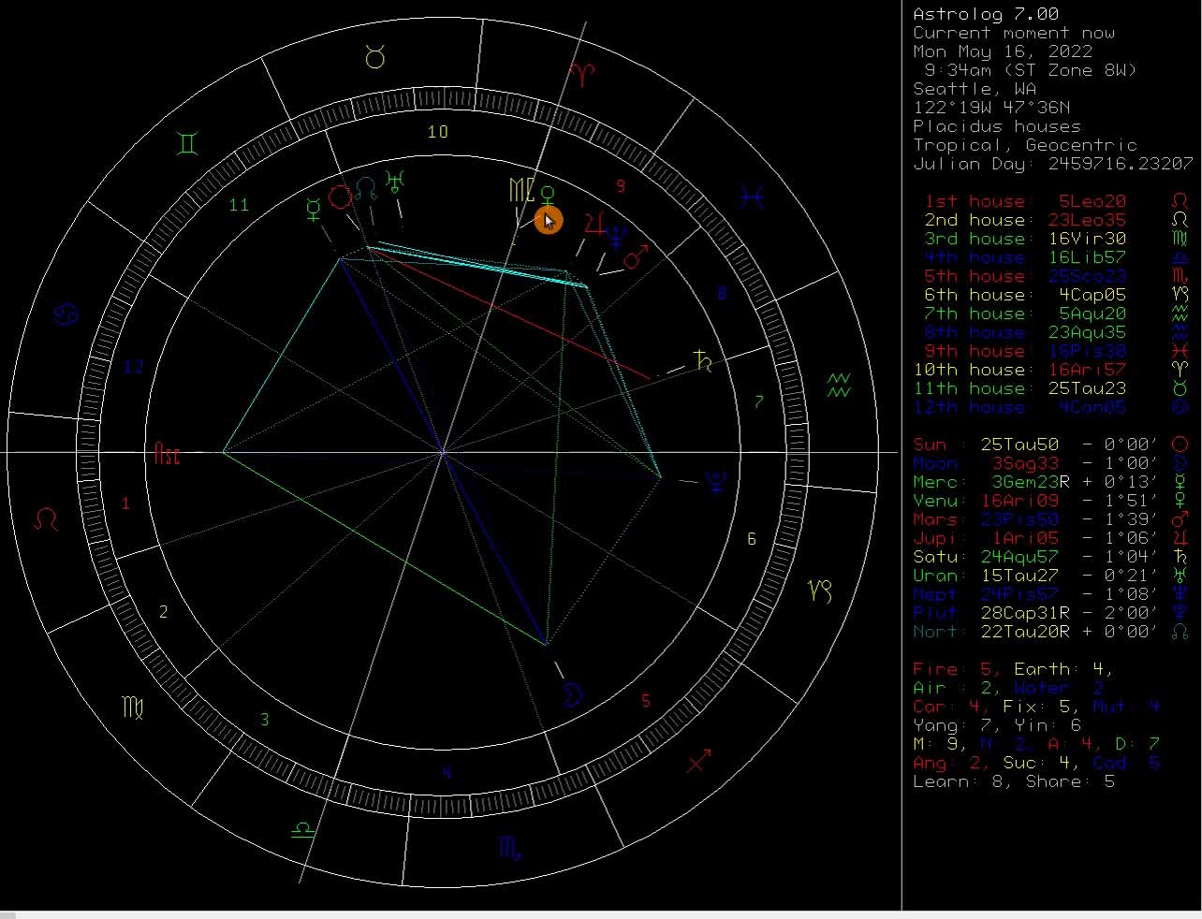Click the Venus glyph near the midheaven
The width and height of the screenshot is (1202, 919).
pos(550,197)
